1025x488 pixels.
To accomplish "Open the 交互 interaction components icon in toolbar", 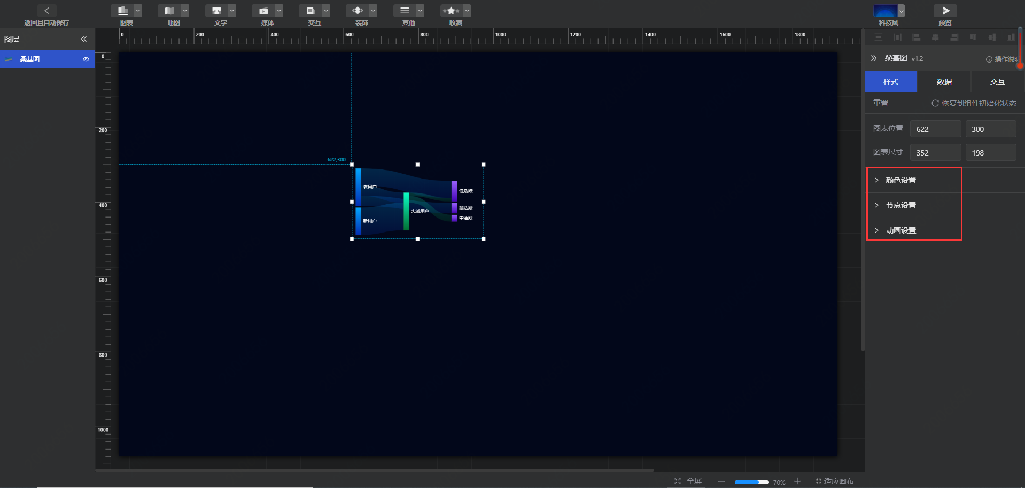I will (x=310, y=11).
